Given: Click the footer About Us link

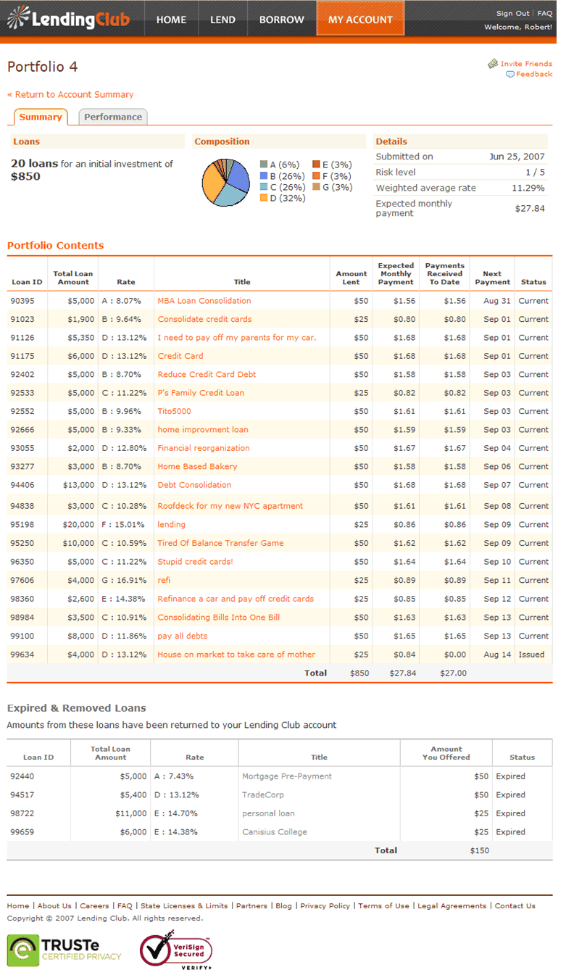Looking at the screenshot, I should pyautogui.click(x=54, y=906).
